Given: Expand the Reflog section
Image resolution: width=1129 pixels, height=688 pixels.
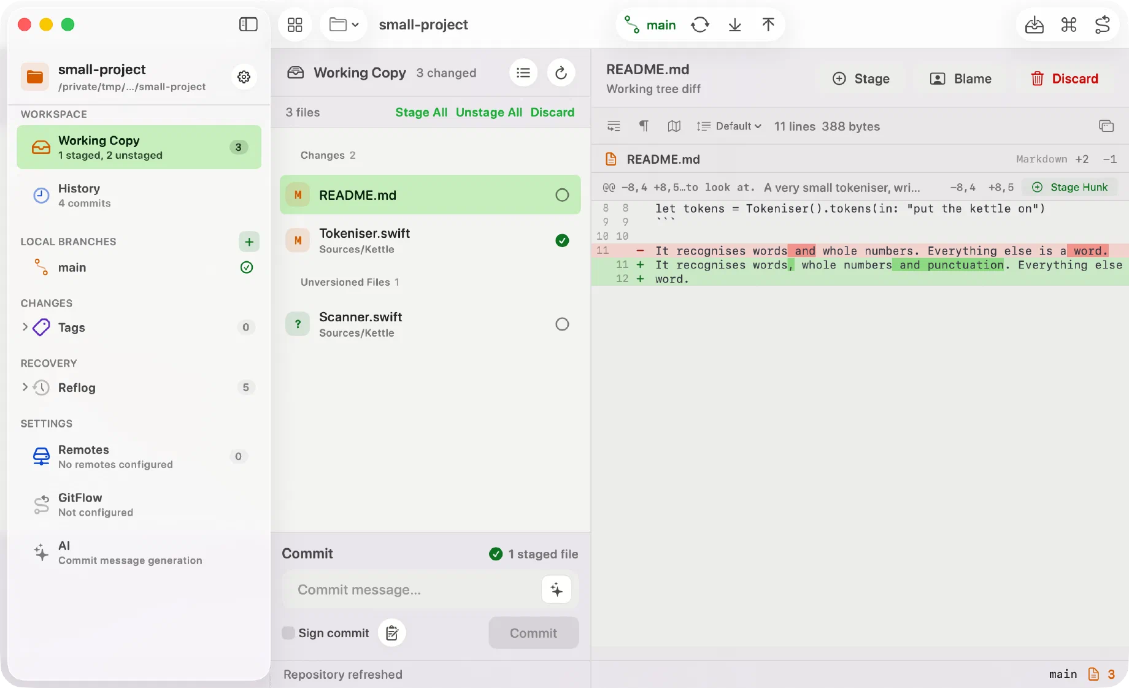Looking at the screenshot, I should (25, 387).
